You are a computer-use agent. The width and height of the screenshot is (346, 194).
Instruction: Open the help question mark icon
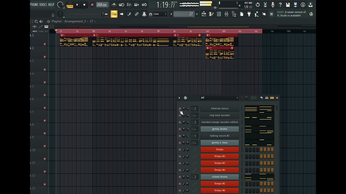click(280, 5)
